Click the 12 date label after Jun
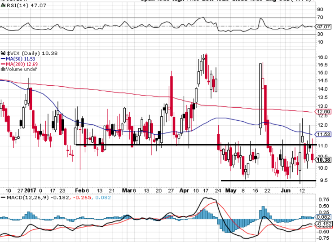335x242 pixels. point(302,190)
